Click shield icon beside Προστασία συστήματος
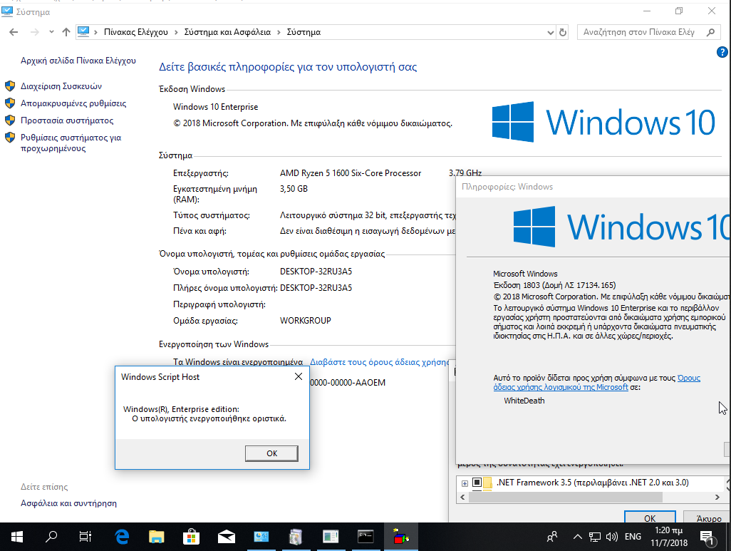 10,120
